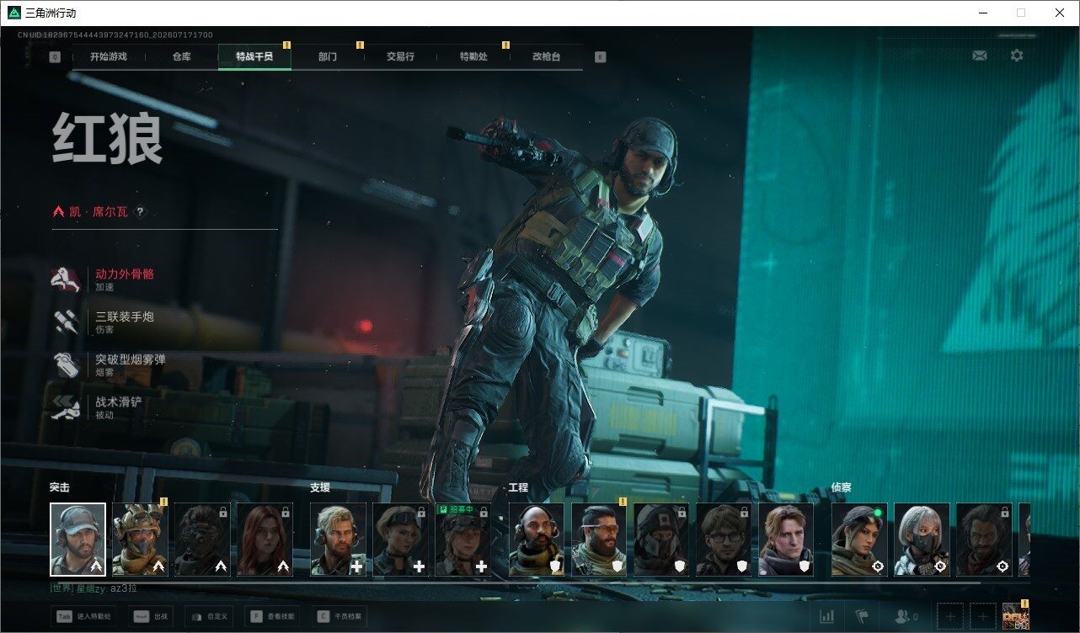This screenshot has width=1080, height=633.
Task: Select the 突破型烟雾弹 skill icon
Action: (67, 364)
